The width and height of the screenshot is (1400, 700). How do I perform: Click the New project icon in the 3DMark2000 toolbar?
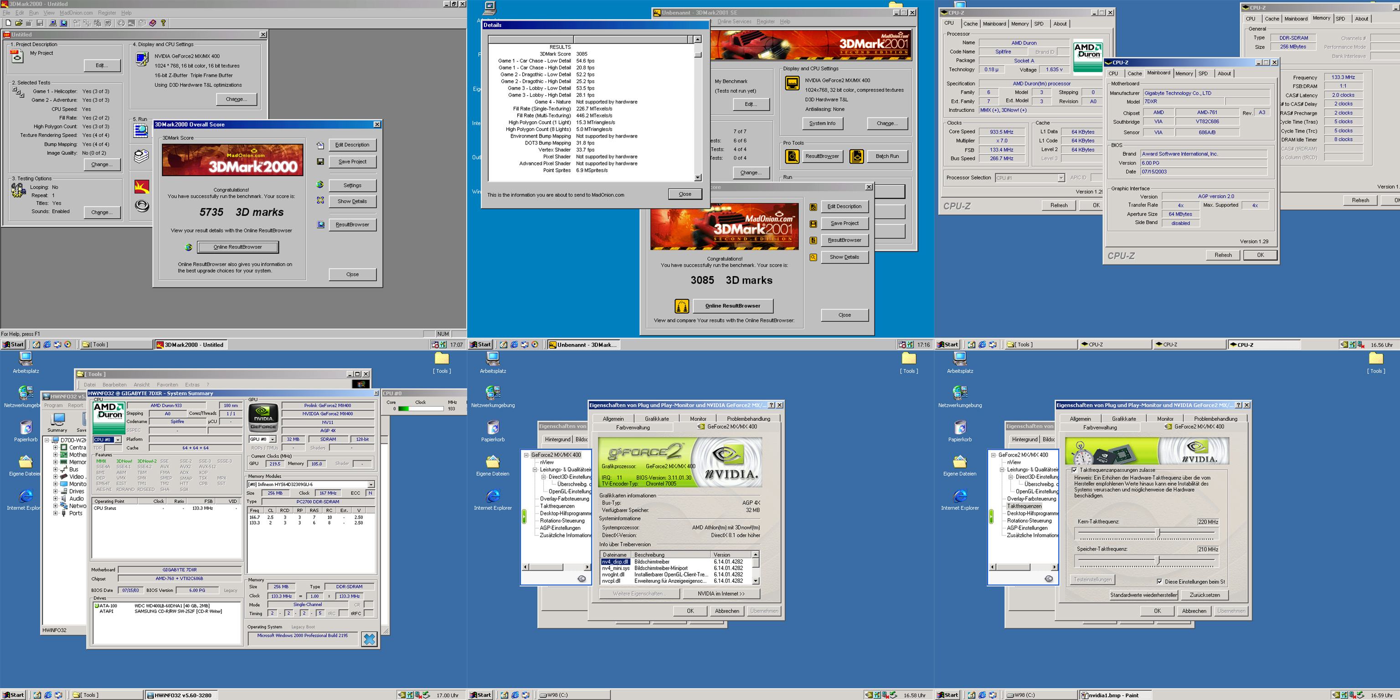point(8,23)
